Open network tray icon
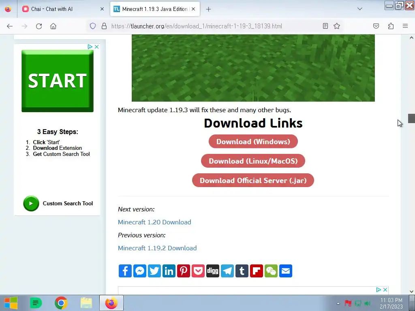The image size is (415, 311). coord(358,303)
